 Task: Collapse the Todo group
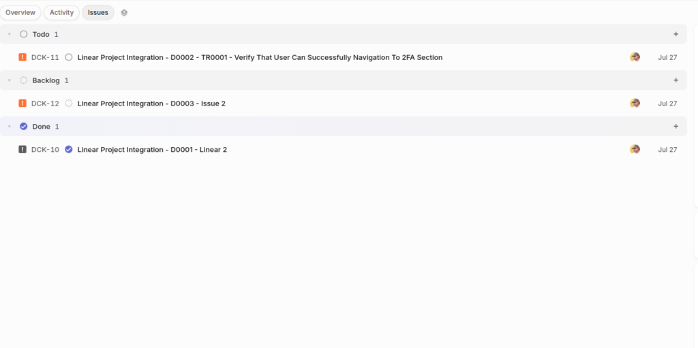coord(10,34)
